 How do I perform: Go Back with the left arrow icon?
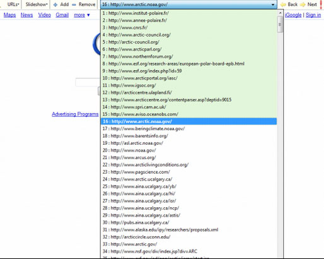[x=283, y=4]
